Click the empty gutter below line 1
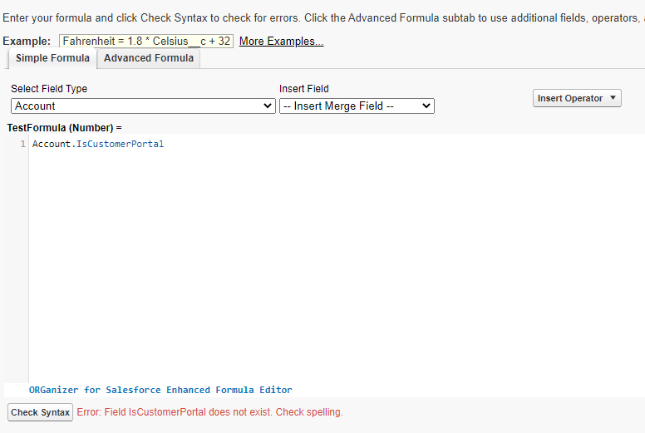645x433 pixels. click(x=17, y=266)
